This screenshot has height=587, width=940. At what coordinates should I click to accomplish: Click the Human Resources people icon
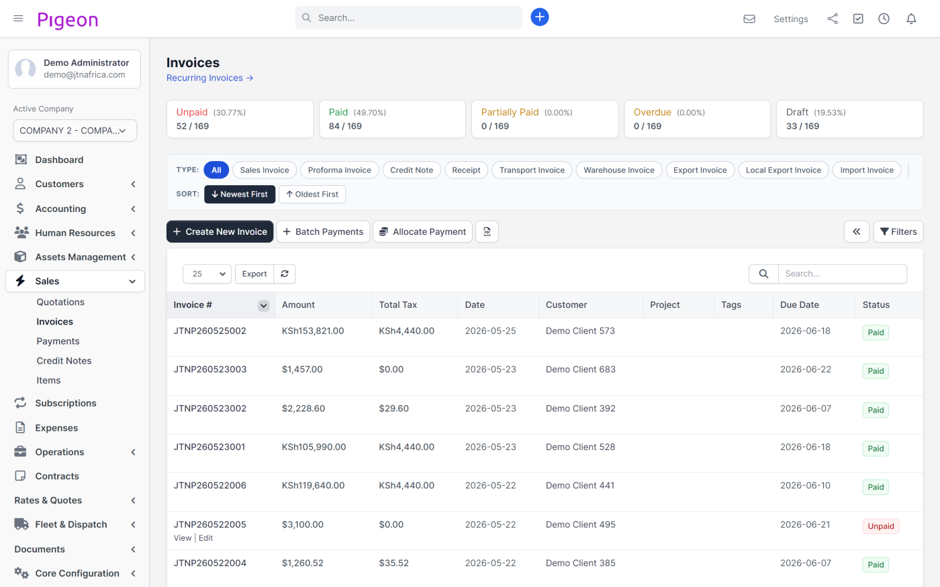coord(21,233)
